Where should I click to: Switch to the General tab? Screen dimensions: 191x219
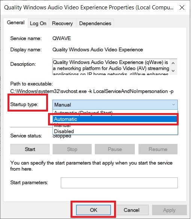[x=16, y=22]
